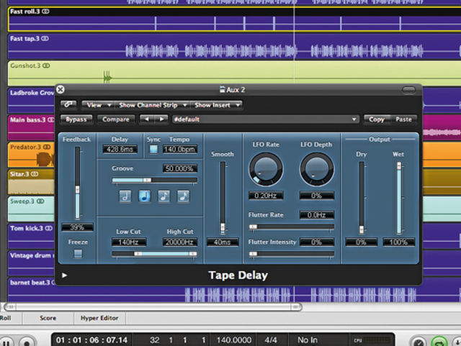This screenshot has height=346, width=461.
Task: Click loop icon on Sitar.3 region
Action: tap(35, 174)
